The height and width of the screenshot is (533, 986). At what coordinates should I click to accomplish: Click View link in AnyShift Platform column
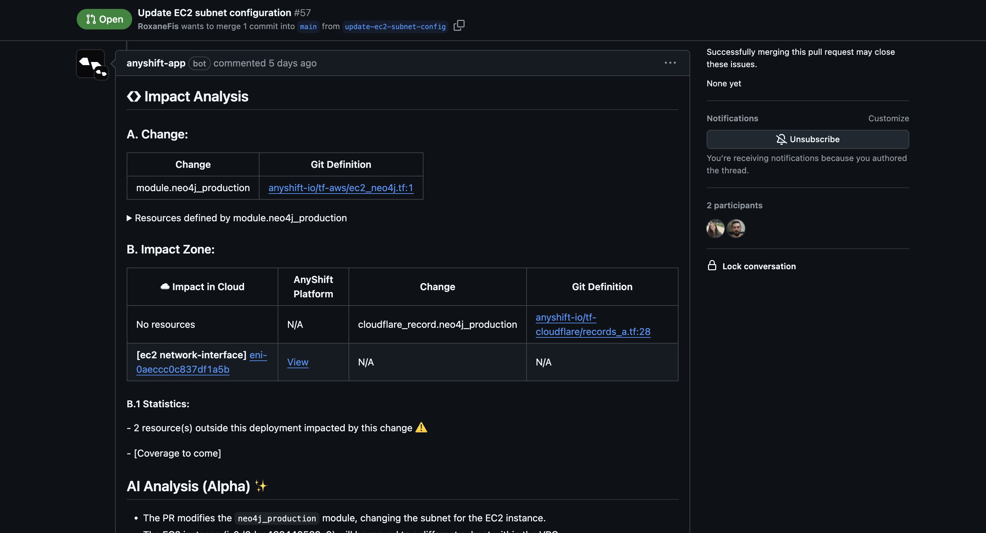coord(298,362)
